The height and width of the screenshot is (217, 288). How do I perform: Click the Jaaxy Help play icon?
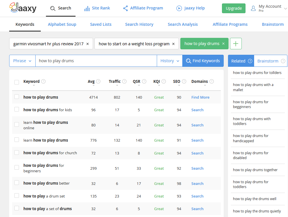tap(179, 8)
